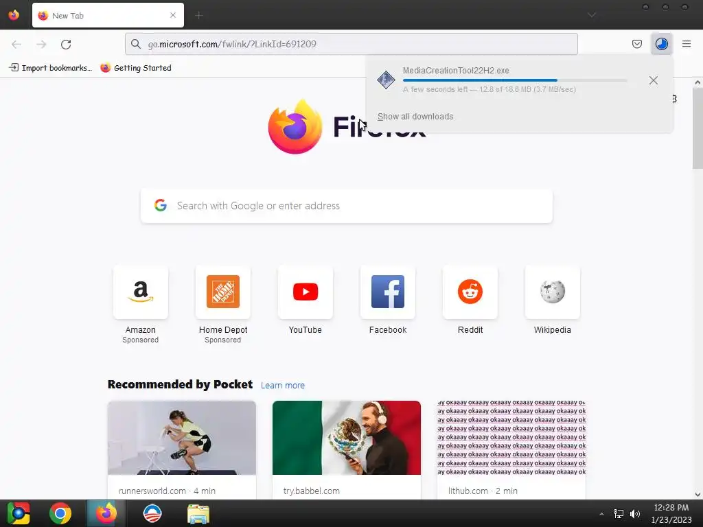Image resolution: width=703 pixels, height=527 pixels.
Task: Open the Save to Pocket icon
Action: point(636,44)
